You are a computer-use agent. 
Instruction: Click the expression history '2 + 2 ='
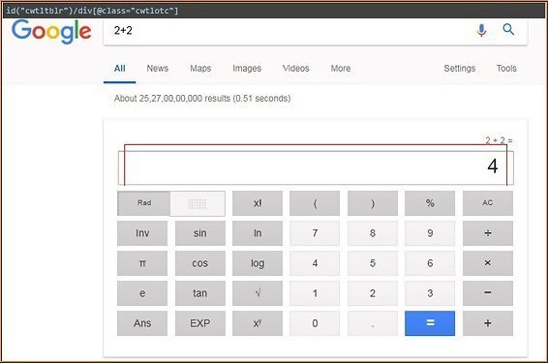pos(499,140)
